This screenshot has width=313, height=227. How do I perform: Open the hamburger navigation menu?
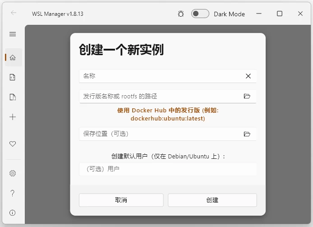(x=13, y=34)
